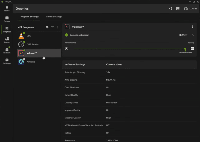200x142 pixels.
Task: Go to the Drivers section
Action: [7, 19]
